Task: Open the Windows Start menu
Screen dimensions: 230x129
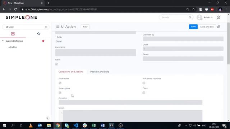Action: pos(4,125)
